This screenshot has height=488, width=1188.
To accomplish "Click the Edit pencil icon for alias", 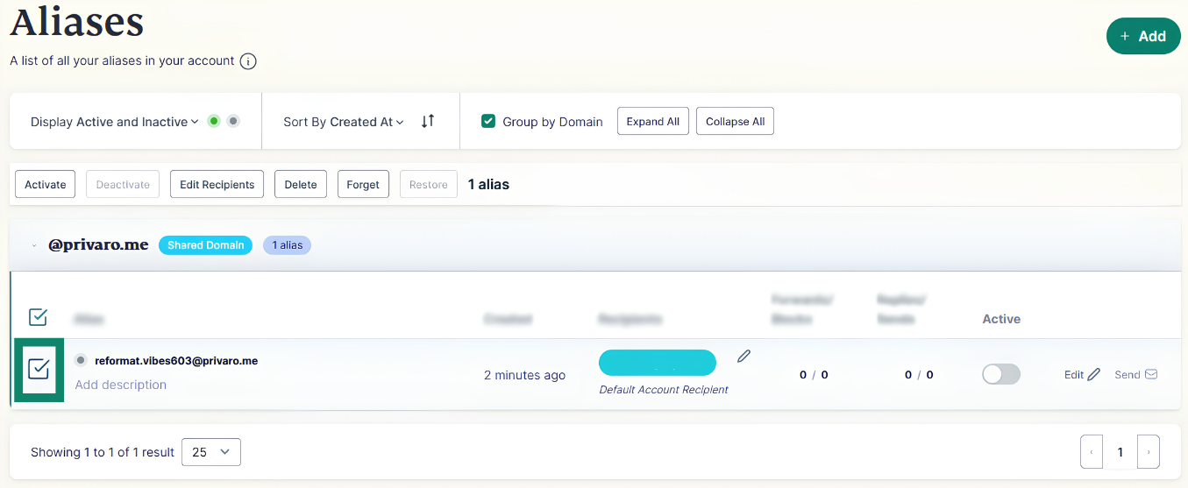I will click(1093, 375).
